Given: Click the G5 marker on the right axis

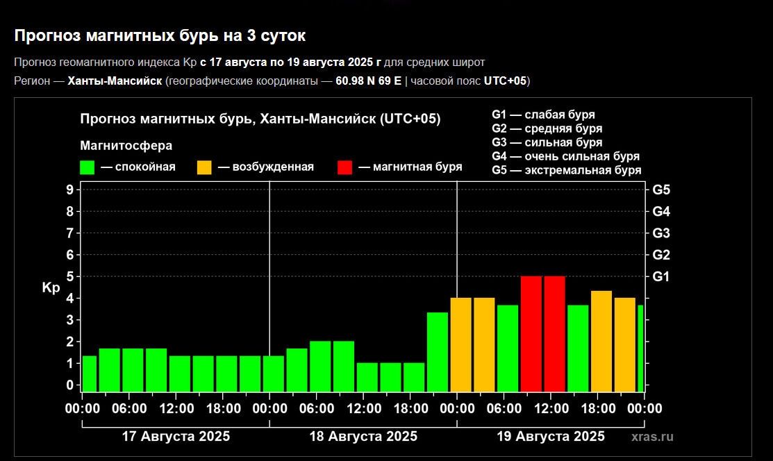Looking at the screenshot, I should (661, 190).
